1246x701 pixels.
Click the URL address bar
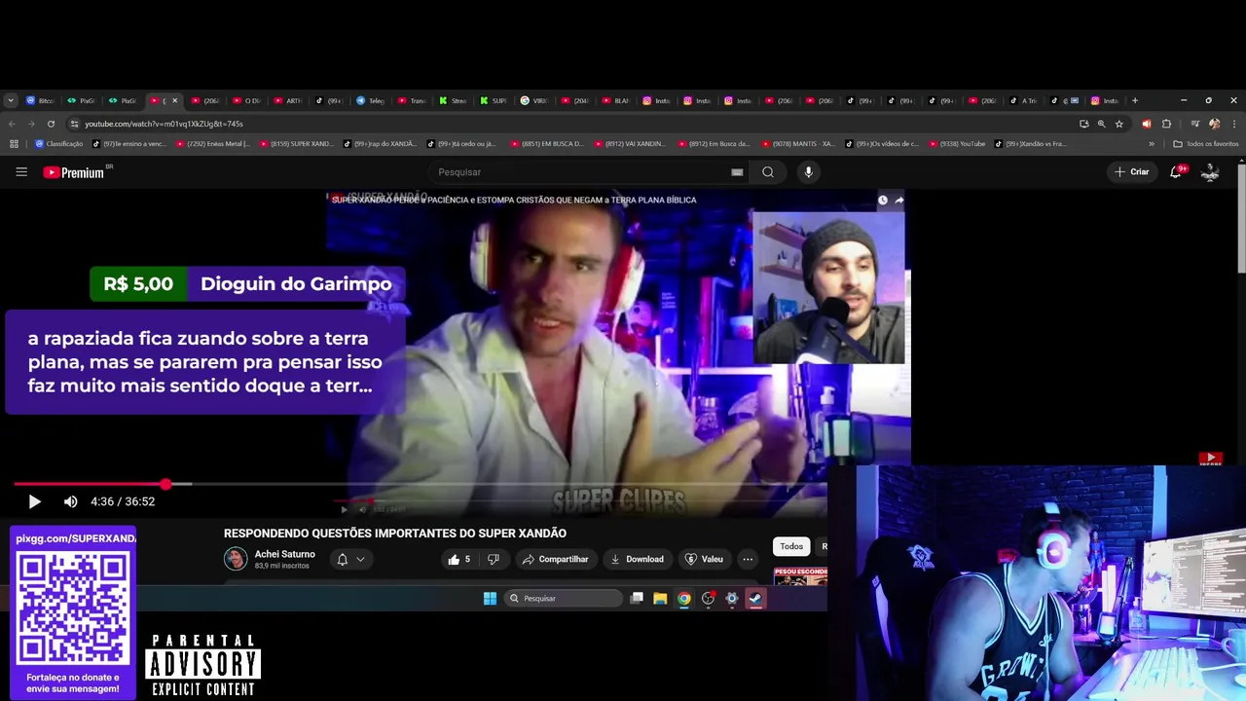(x=574, y=124)
